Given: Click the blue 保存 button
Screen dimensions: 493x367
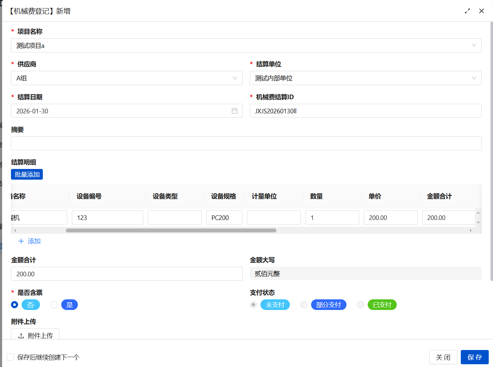Looking at the screenshot, I should pos(474,357).
